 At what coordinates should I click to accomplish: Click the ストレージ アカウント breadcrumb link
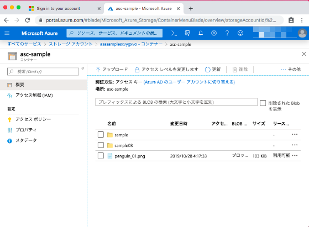click(71, 44)
